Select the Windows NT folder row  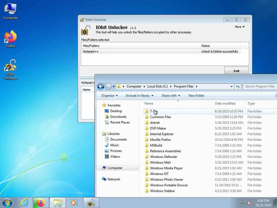tap(210, 174)
